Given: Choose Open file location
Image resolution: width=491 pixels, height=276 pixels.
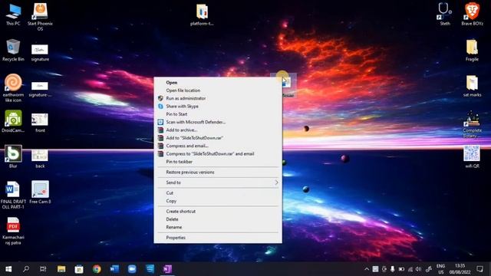Looking at the screenshot, I should [x=218, y=90].
